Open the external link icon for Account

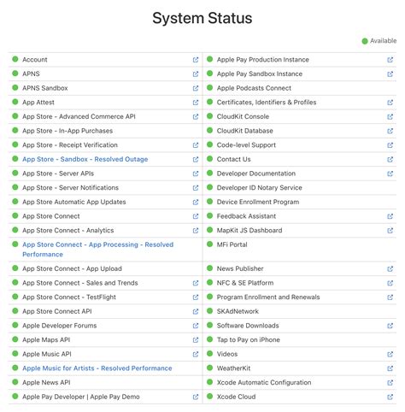click(196, 60)
